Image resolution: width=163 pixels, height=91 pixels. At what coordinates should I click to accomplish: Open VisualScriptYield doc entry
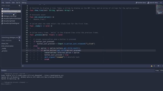[9, 21]
